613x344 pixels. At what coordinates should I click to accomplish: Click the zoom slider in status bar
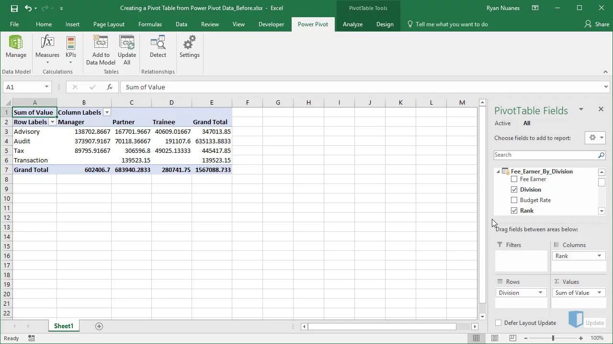click(553, 338)
